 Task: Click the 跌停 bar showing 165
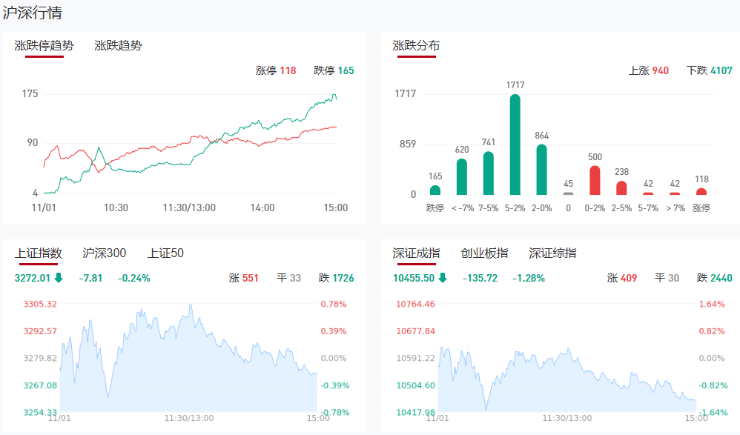[435, 190]
